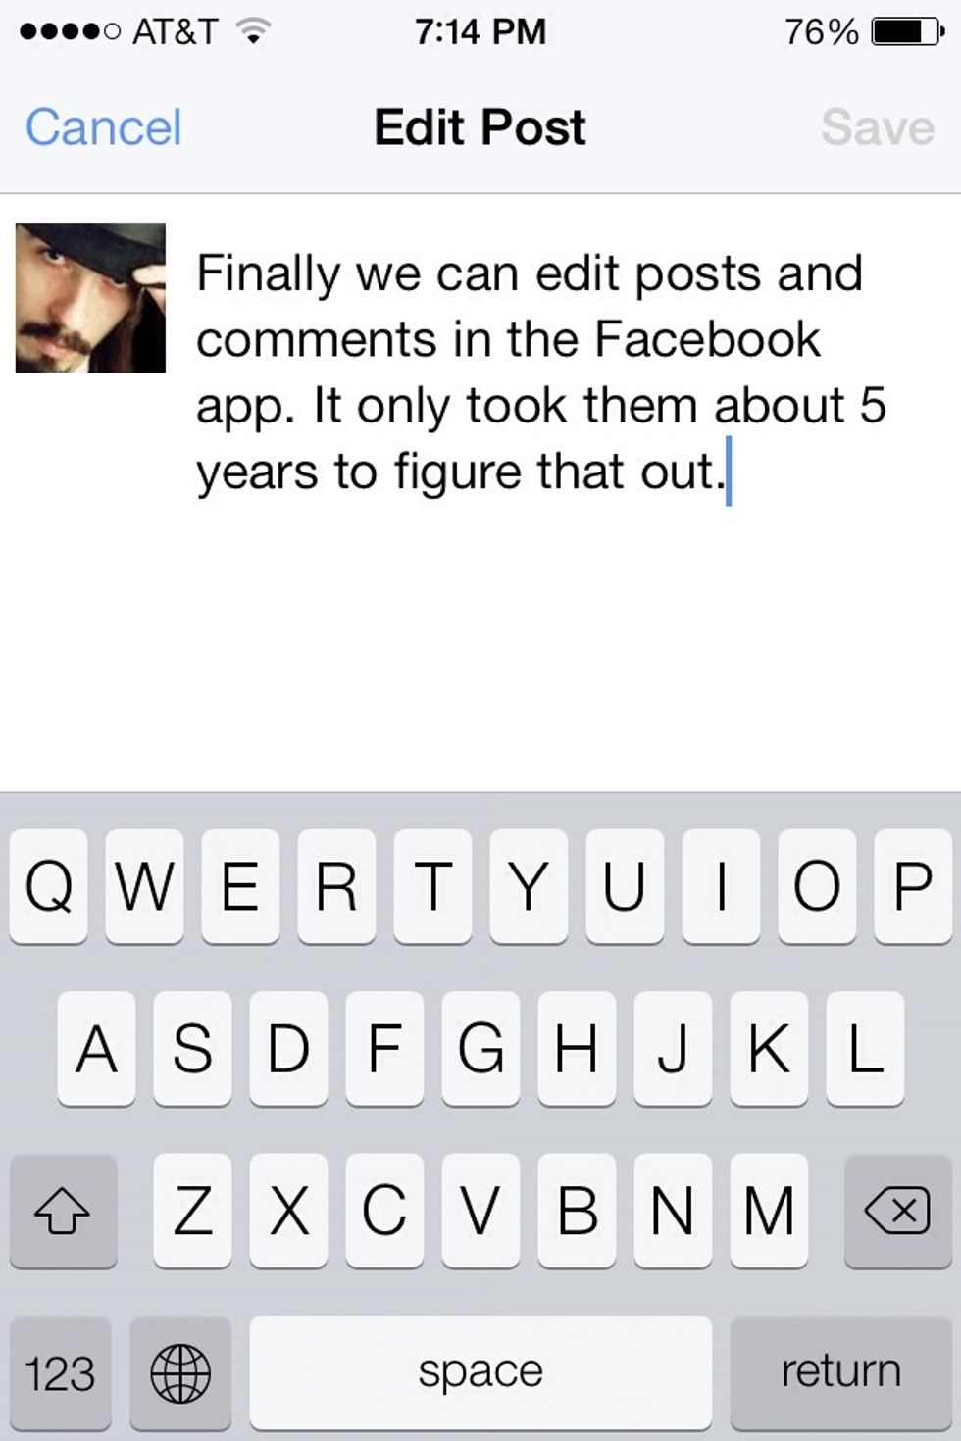This screenshot has width=961, height=1441.
Task: Tap the signal strength dots
Action: click(70, 32)
